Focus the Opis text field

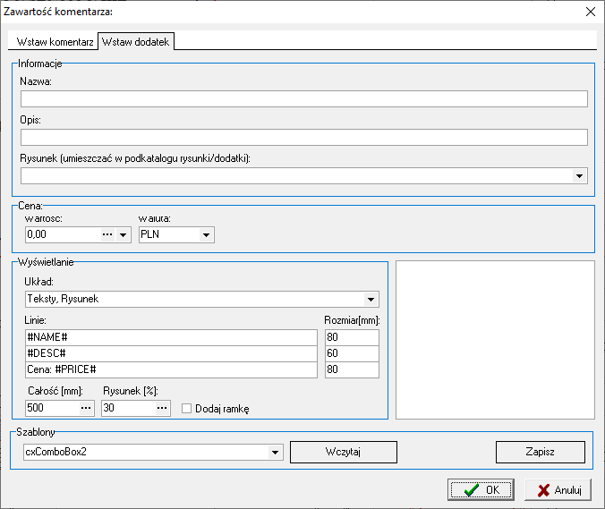(x=302, y=137)
